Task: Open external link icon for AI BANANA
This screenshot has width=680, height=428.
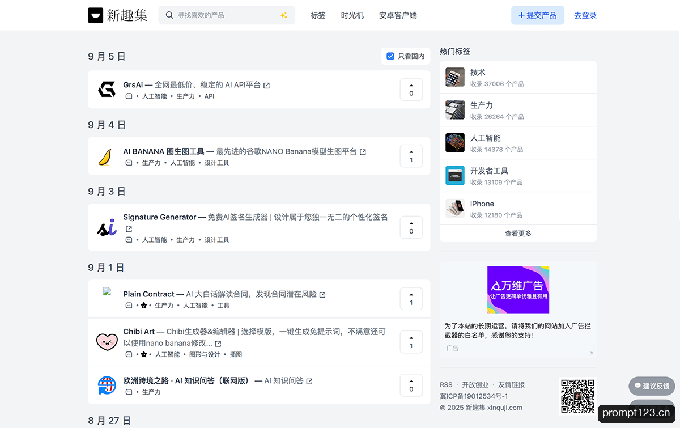Action: [363, 152]
